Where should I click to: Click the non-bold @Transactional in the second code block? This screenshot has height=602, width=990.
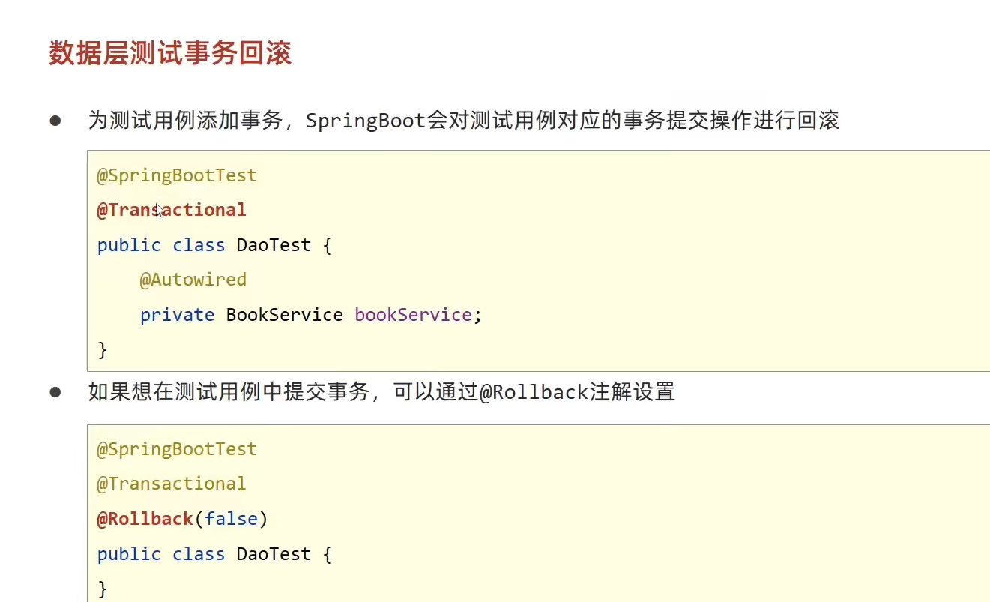coord(172,484)
